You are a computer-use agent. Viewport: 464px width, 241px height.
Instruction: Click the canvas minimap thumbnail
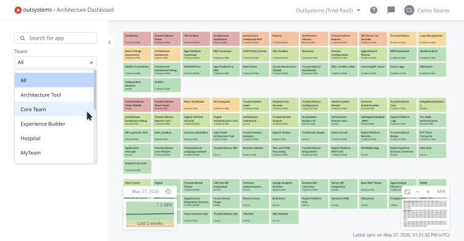point(425,213)
